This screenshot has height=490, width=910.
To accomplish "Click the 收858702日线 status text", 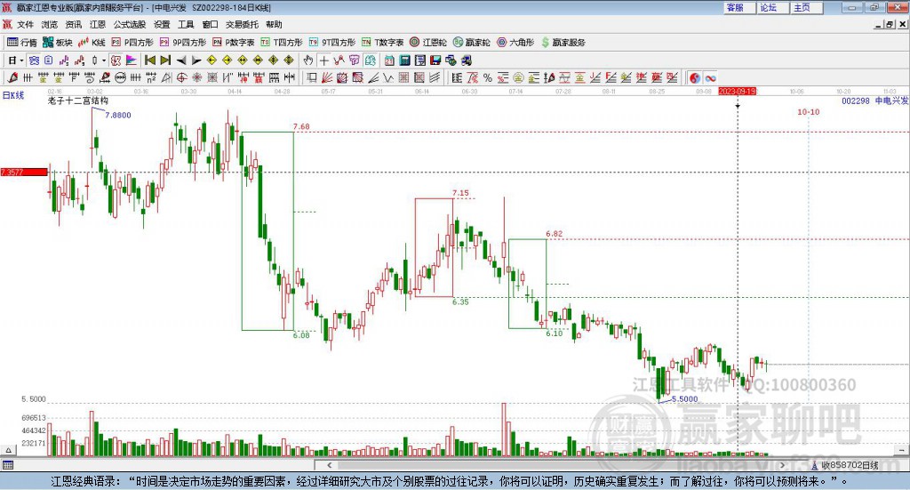I will (x=850, y=465).
